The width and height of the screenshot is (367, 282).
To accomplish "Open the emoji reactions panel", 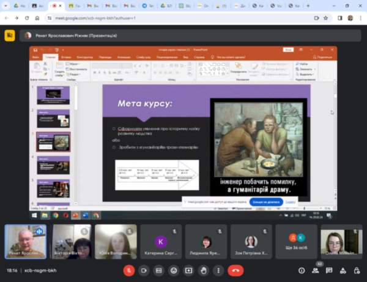I will [174, 270].
